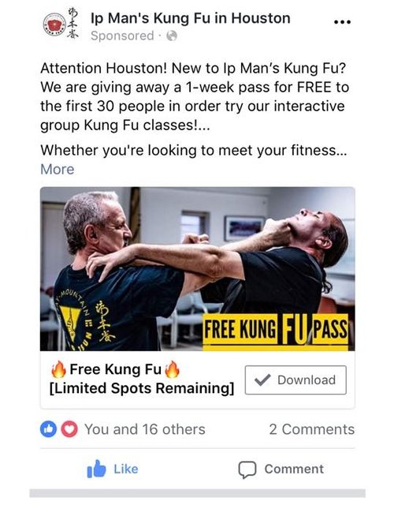Click the FREE KUNG FU PASS banner
This screenshot has width=394, height=505.
276,331
